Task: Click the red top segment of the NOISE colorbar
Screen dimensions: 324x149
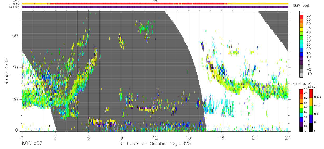Action: pos(311,94)
